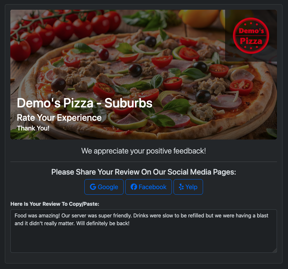Viewport: 288px width, 269px height.
Task: Grab the textarea resize handle corner
Action: [275, 251]
